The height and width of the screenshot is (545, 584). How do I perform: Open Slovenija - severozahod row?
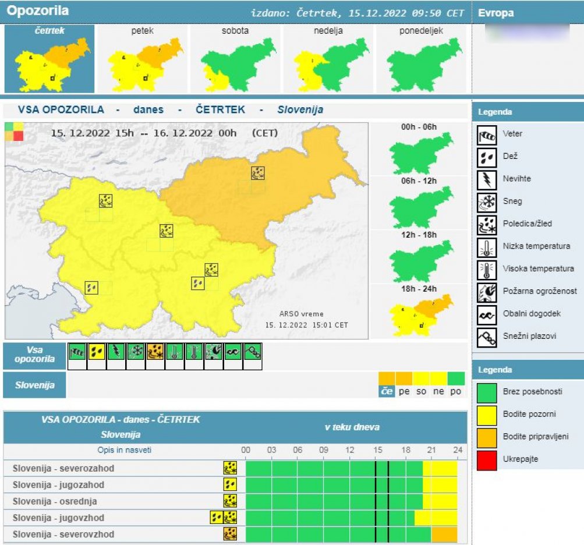tap(235, 468)
